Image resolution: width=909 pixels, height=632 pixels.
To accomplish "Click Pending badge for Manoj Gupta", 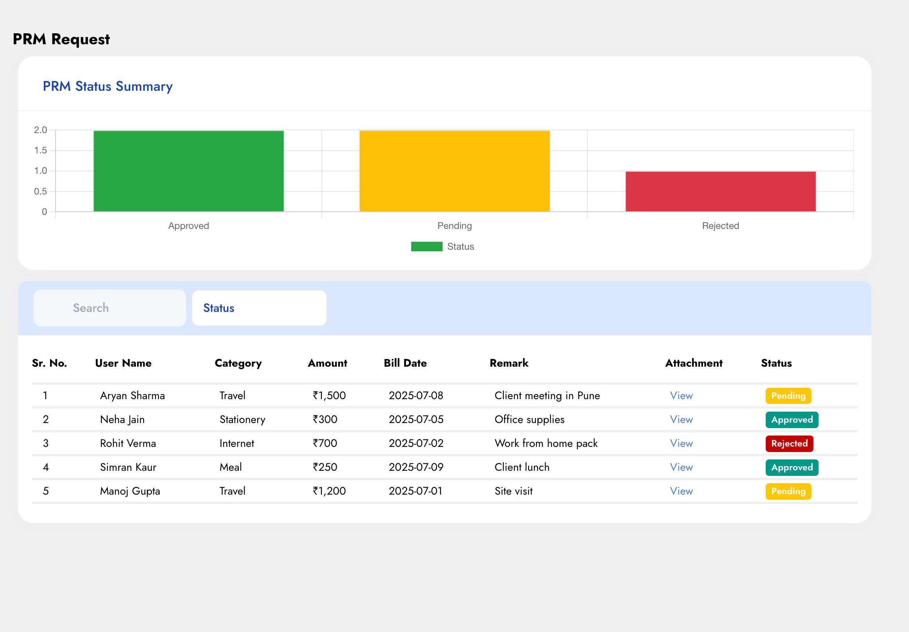I will [788, 491].
